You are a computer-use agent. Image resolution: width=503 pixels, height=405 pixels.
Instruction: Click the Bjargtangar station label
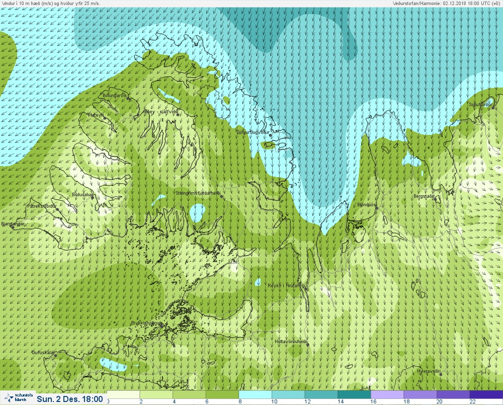pyautogui.click(x=13, y=224)
